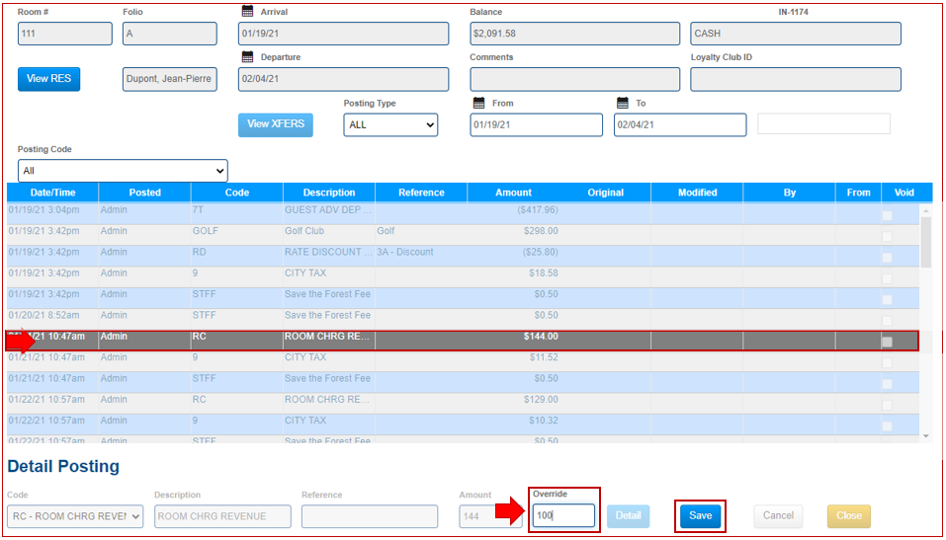Expand the Posting Type ALL dropdown
This screenshot has height=540, width=946.
coord(390,124)
